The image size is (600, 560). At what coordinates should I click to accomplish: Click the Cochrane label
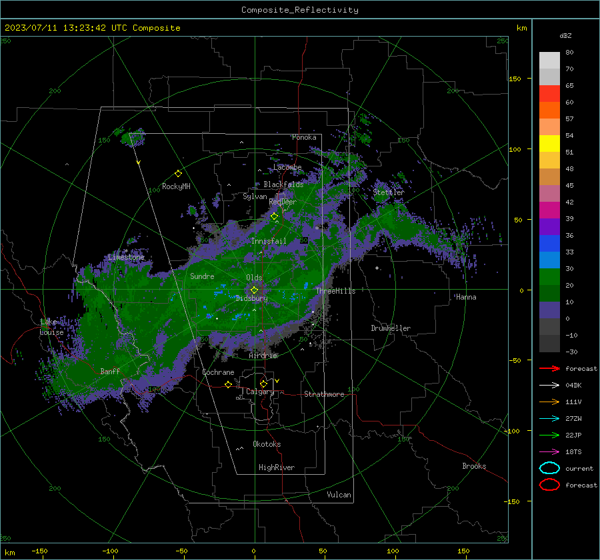218,372
